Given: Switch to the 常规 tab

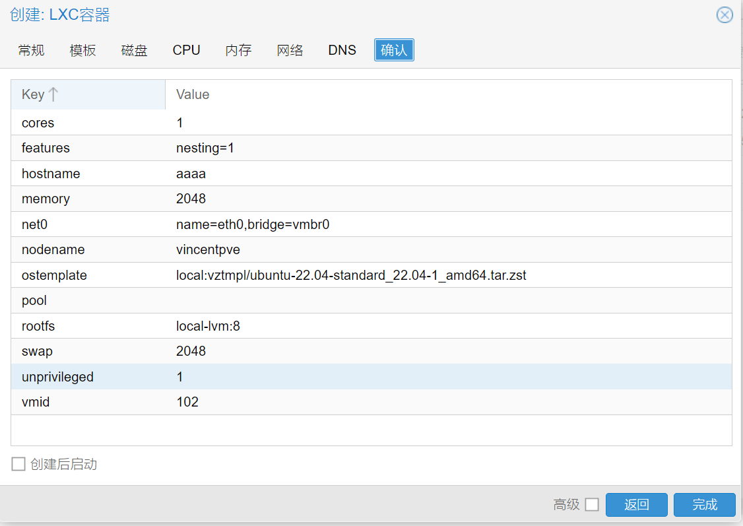Looking at the screenshot, I should tap(32, 50).
